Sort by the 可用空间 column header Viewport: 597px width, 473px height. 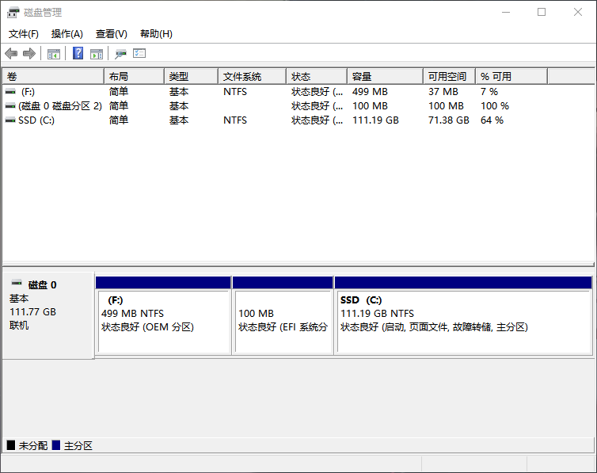pos(449,77)
